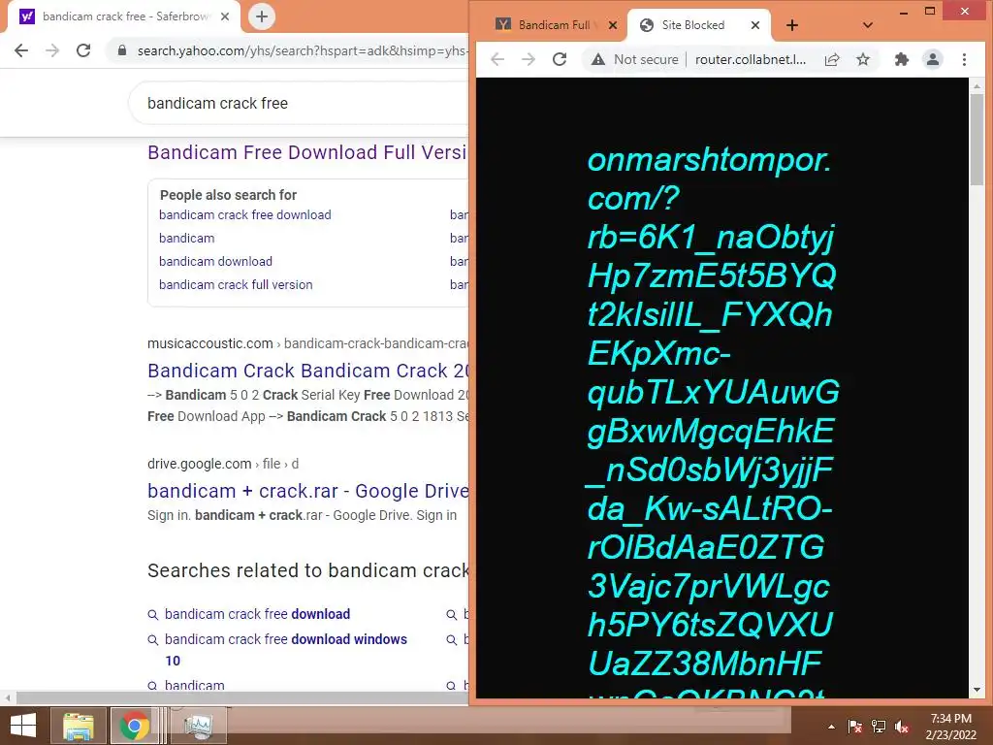Select the 'bandicam crack free - Saferbrowser' tab
The image size is (993, 745).
123,16
